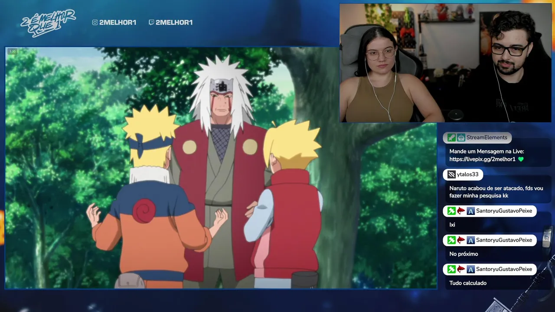Click ytalos33's crossed-eye badge
555x312 pixels.
pos(451,175)
